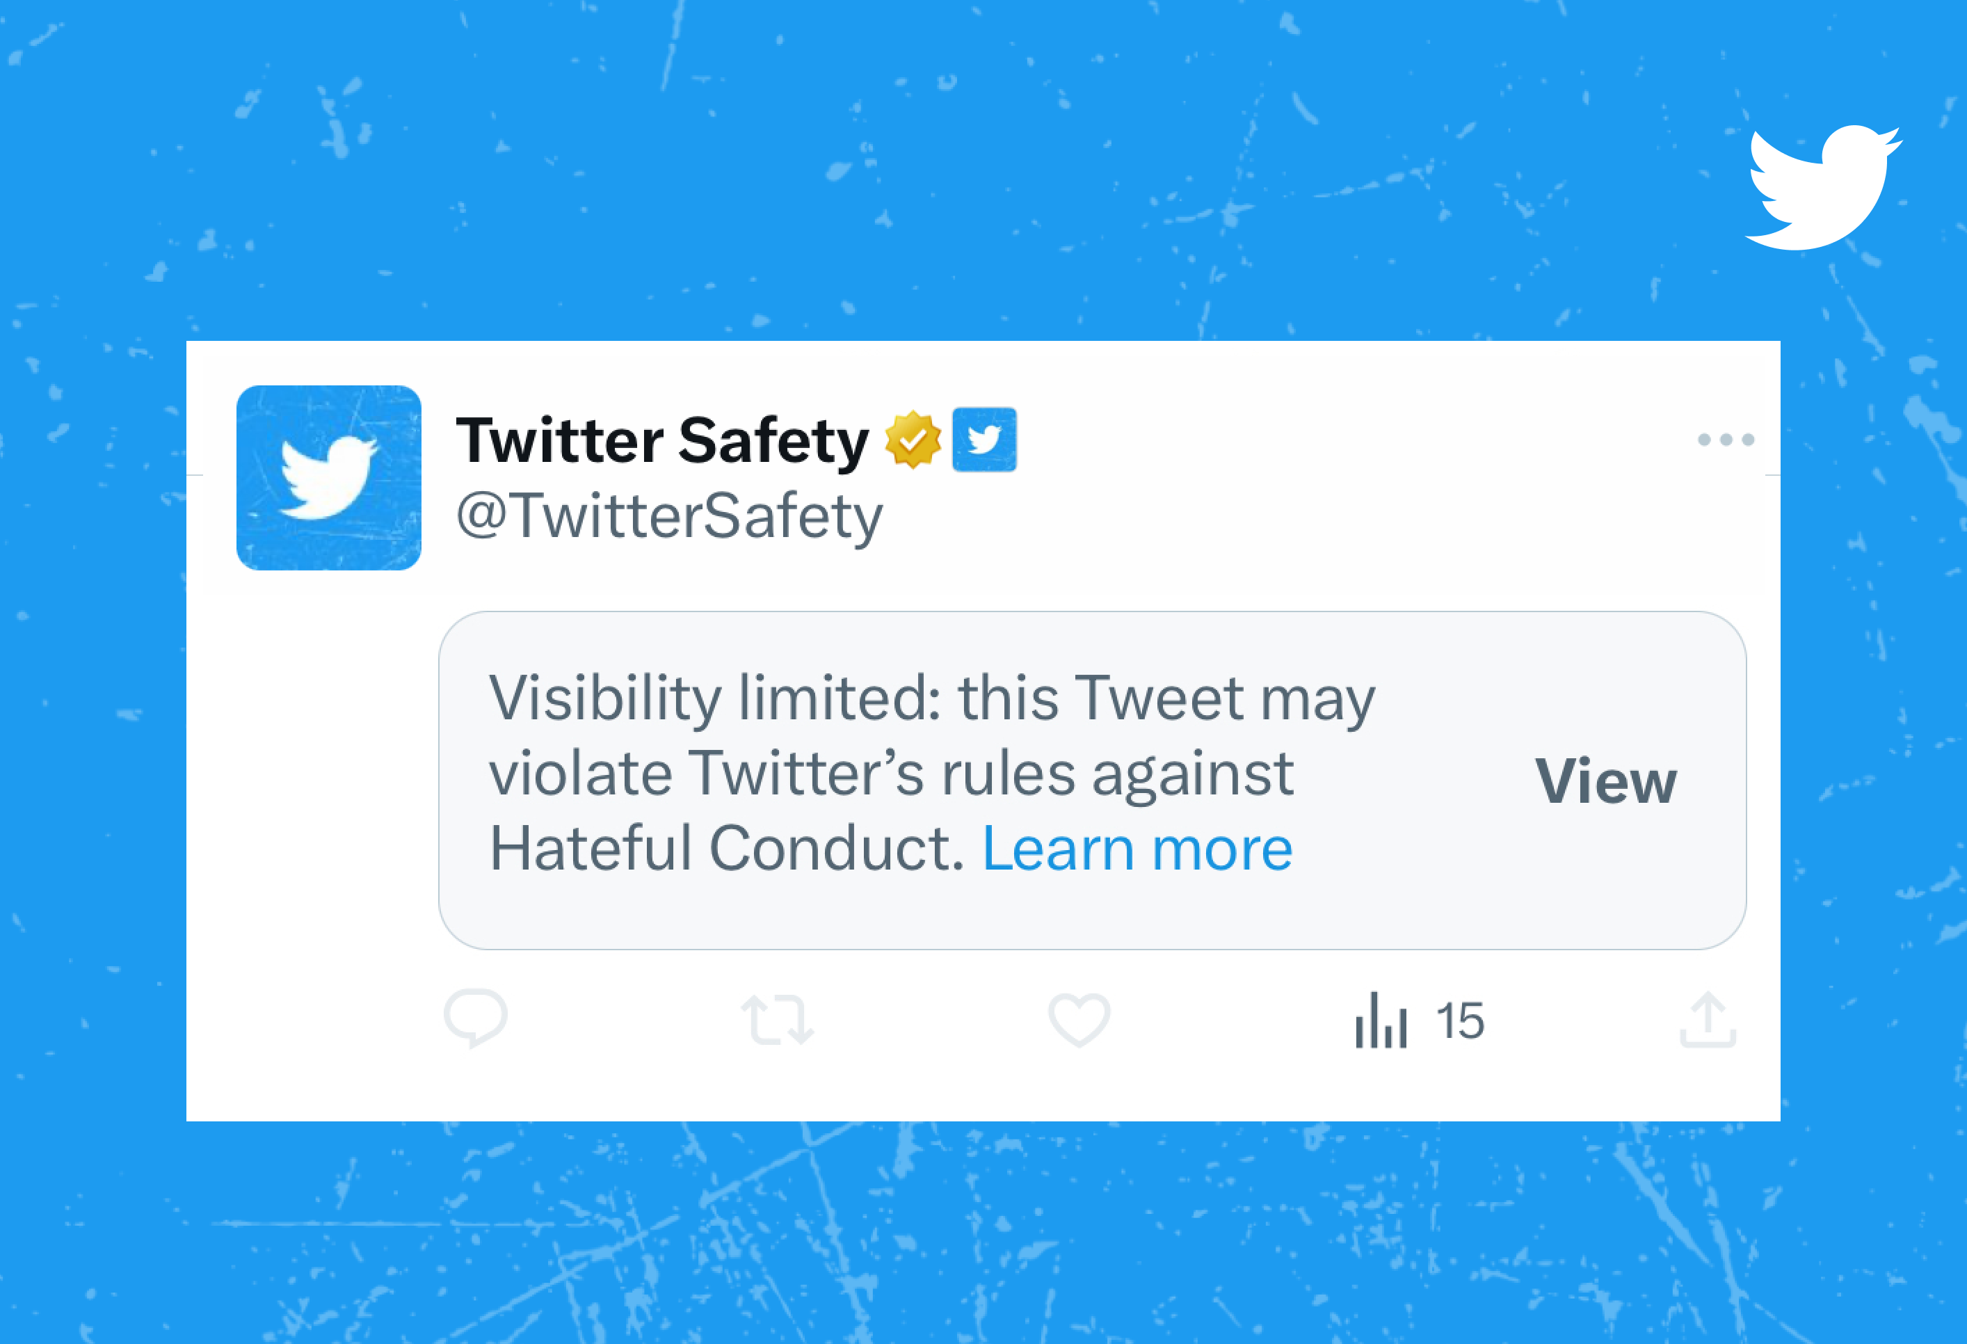Viewport: 1967px width, 1344px height.
Task: Click the 'Hateful Conduct.' text in notice
Action: point(727,849)
